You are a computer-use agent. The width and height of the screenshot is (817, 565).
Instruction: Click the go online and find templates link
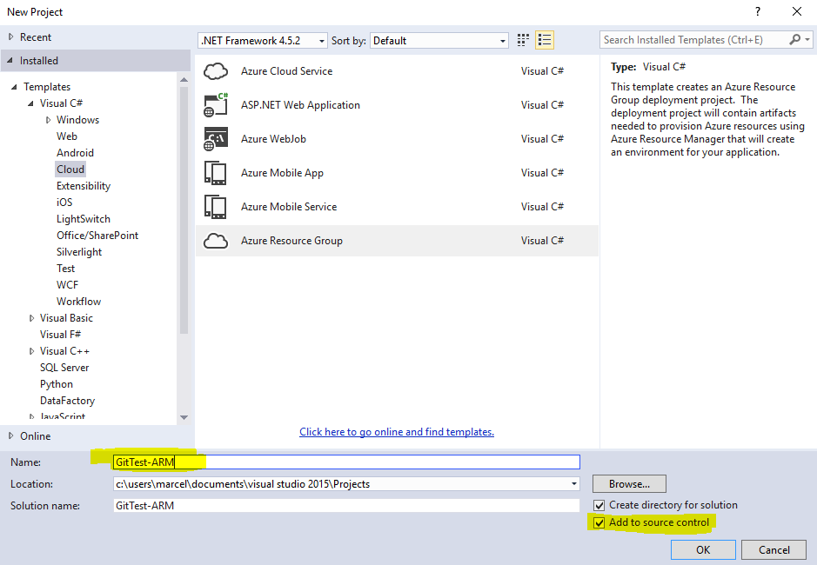coord(397,432)
